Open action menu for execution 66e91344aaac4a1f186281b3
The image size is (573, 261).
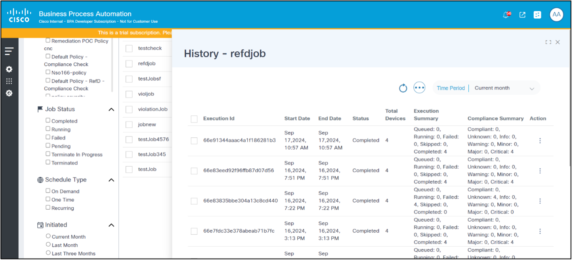tap(540, 140)
